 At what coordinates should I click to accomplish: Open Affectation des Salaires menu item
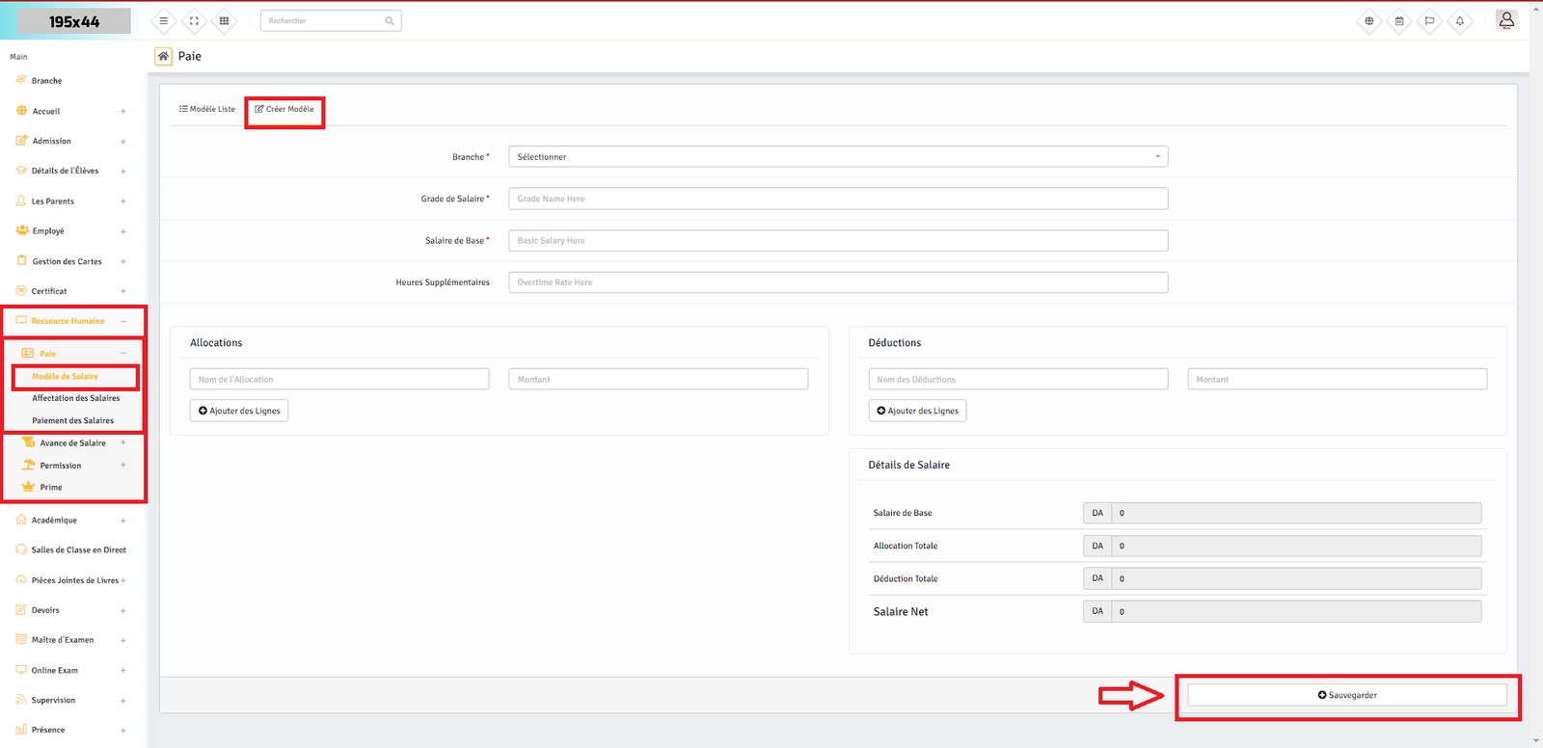76,398
